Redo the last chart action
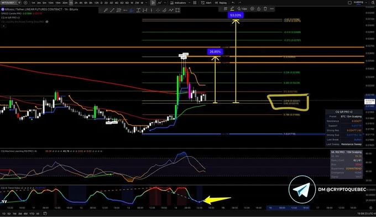The width and height of the screenshot is (376, 217). (x=239, y=3)
